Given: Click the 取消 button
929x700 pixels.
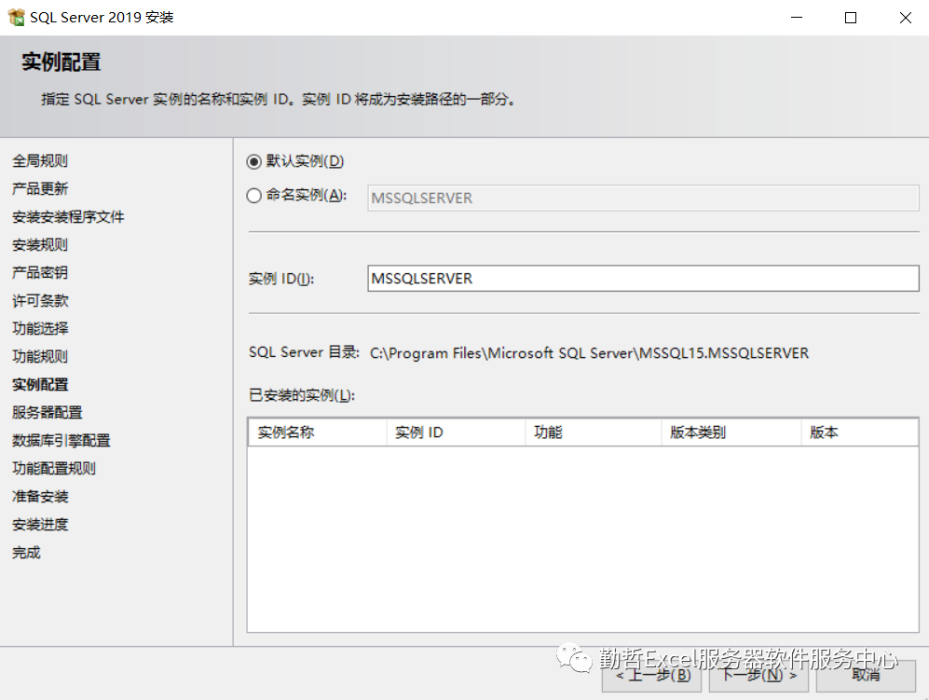Looking at the screenshot, I should coord(866,675).
